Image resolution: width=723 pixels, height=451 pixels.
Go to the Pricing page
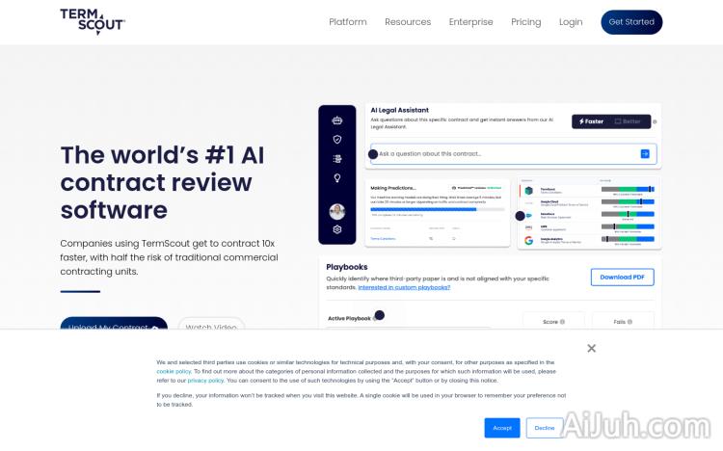[x=525, y=22]
